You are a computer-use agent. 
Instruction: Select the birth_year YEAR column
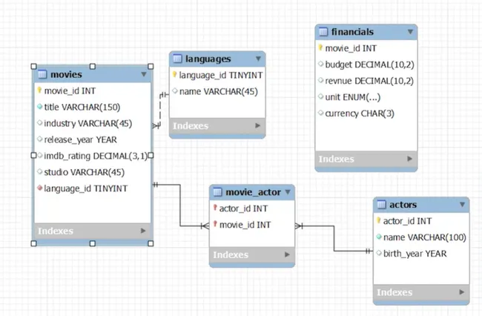click(415, 254)
